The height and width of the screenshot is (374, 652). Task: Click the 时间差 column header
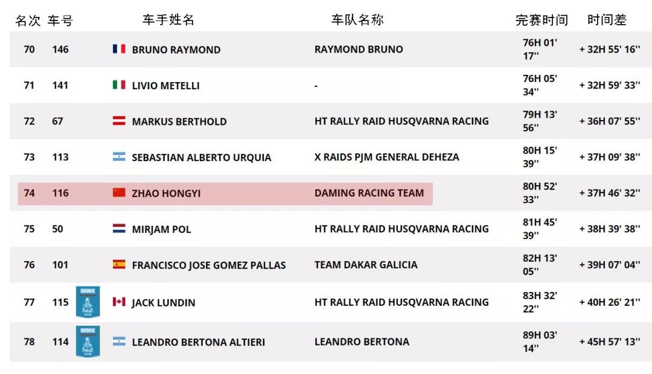(x=607, y=19)
